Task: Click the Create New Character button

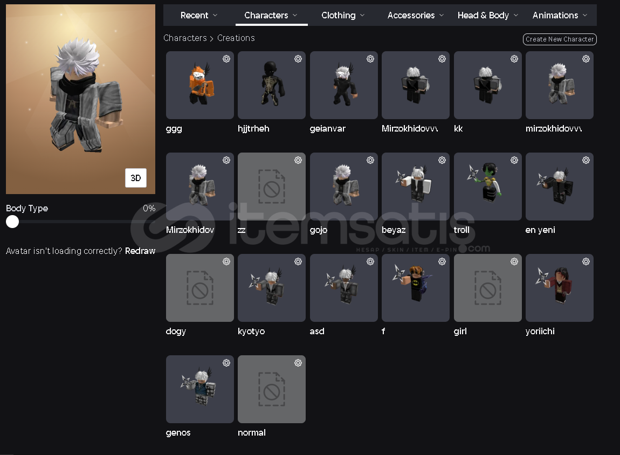Action: (x=560, y=39)
